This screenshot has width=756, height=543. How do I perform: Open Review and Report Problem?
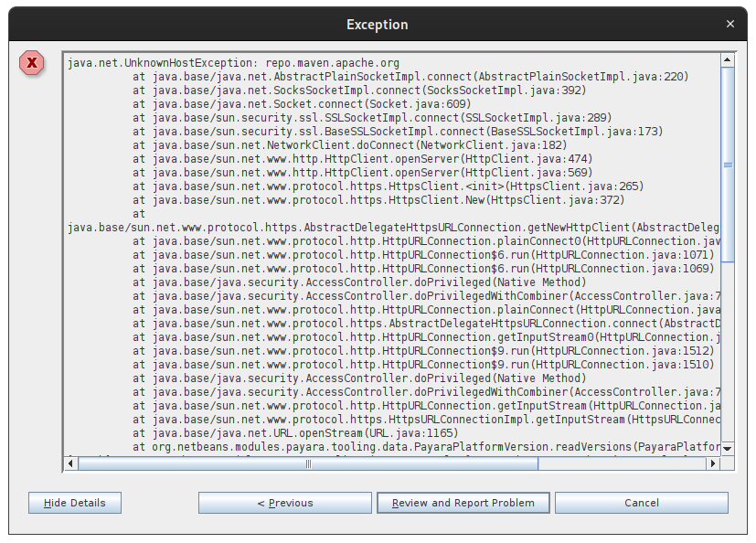pyautogui.click(x=463, y=503)
